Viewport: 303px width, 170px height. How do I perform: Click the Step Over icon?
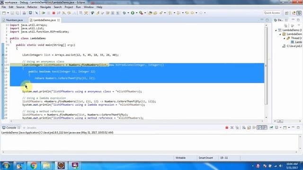pyautogui.click(x=69, y=13)
